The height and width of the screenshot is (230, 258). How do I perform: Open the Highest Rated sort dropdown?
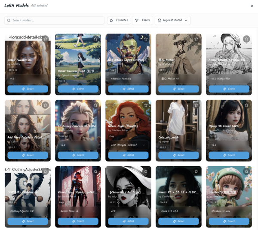pyautogui.click(x=172, y=20)
